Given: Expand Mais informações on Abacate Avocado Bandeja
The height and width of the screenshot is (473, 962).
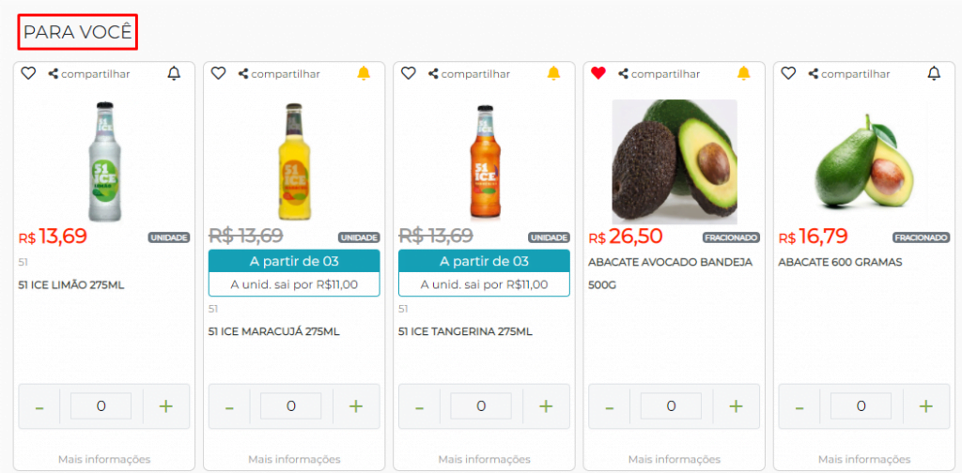Looking at the screenshot, I should pyautogui.click(x=674, y=459).
